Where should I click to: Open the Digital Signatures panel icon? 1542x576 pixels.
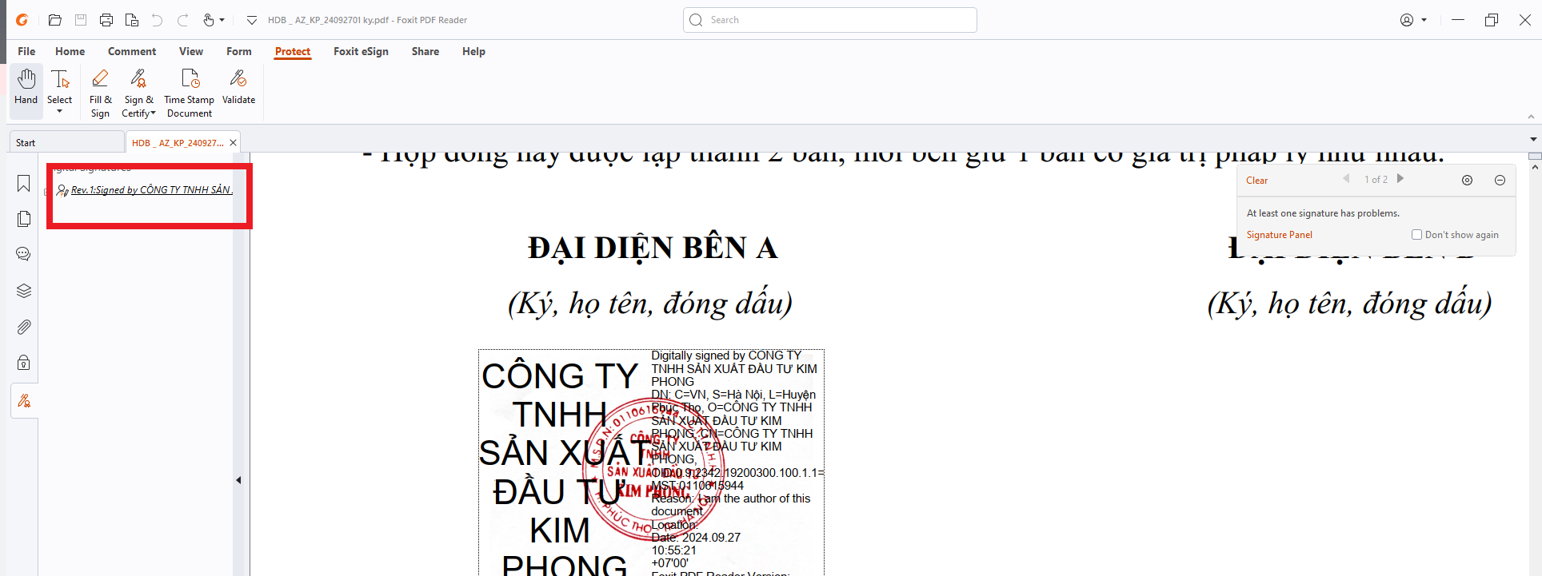pyautogui.click(x=24, y=401)
